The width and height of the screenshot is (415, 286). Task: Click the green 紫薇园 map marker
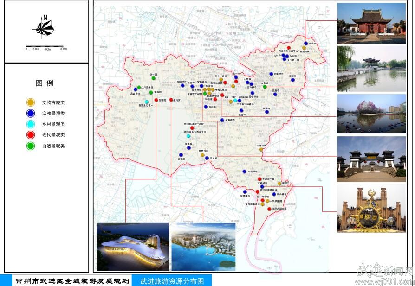tap(151, 92)
